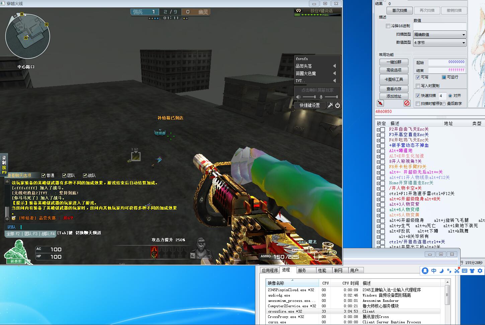Adjust the microphone volume slider in voice panel
The image size is (485, 325).
(331, 97)
